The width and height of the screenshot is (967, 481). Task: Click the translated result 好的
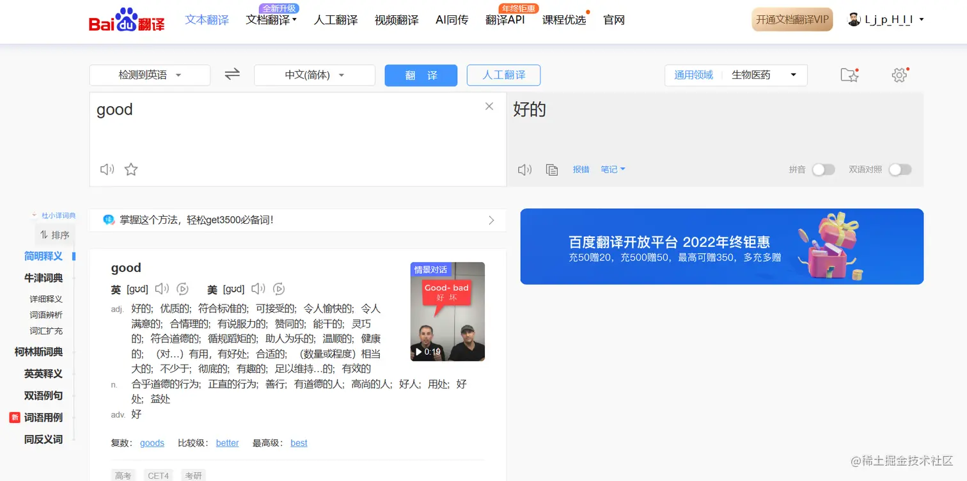530,109
